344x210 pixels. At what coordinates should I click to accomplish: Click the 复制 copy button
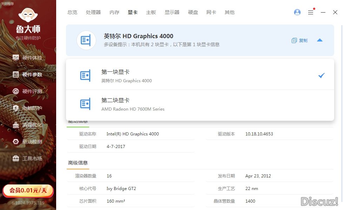pos(299,41)
